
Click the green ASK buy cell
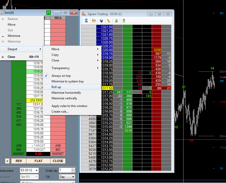pyautogui.click(x=19, y=146)
